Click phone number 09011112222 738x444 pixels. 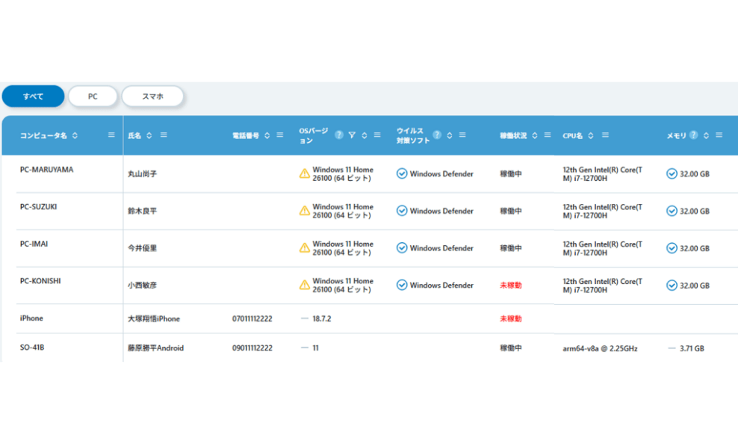click(252, 348)
